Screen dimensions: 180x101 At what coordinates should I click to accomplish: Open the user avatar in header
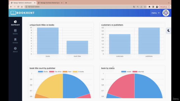[166, 13]
